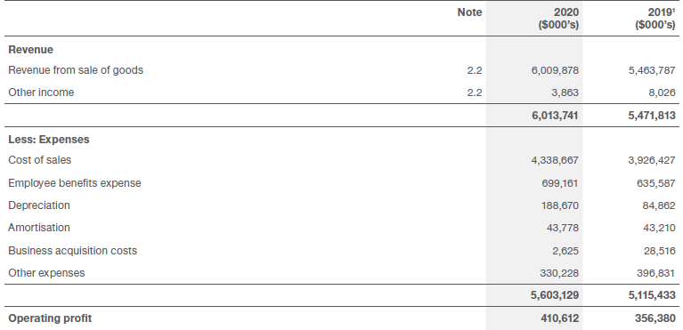This screenshot has height=330, width=683.
Task: Click the 2020 Depreciation value 188,670
Action: pos(560,205)
